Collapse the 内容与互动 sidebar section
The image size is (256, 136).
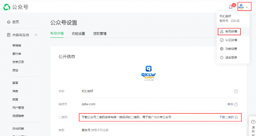click(36, 35)
